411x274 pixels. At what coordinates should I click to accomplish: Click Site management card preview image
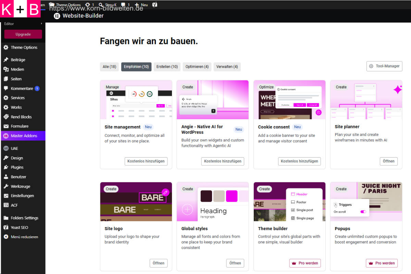point(136,100)
